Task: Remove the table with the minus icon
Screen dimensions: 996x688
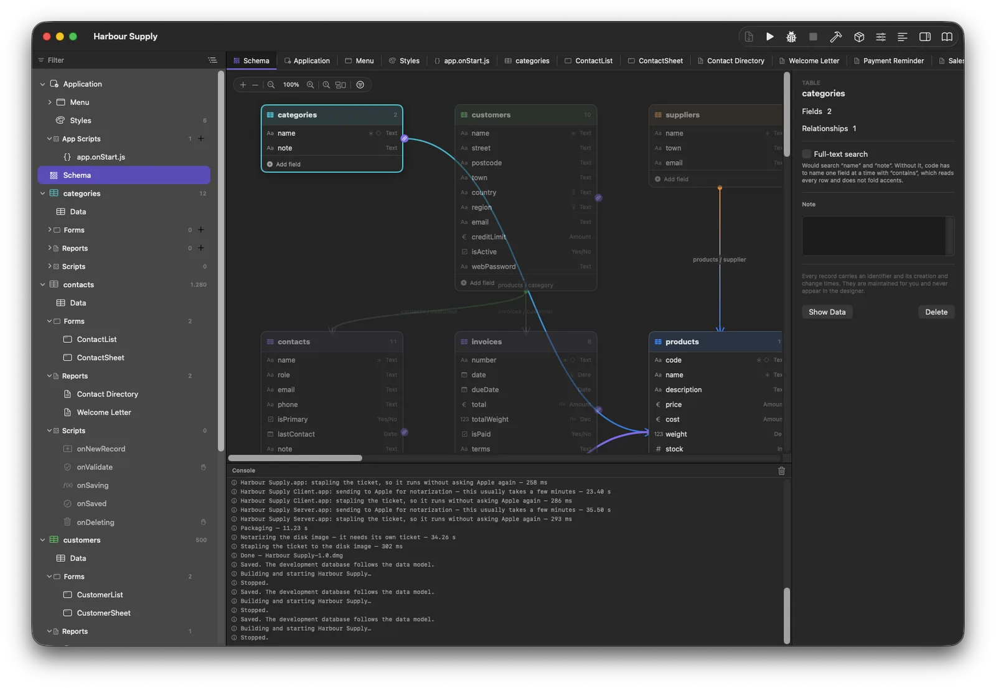Action: point(255,85)
